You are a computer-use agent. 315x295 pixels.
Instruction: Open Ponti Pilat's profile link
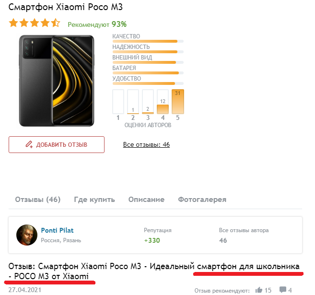pyautogui.click(x=57, y=230)
